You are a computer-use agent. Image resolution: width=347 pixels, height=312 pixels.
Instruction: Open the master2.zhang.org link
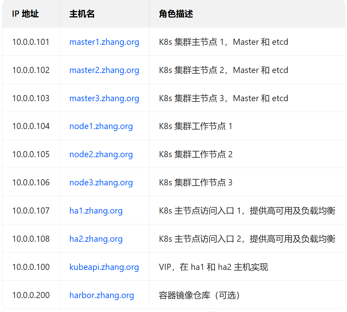(x=104, y=70)
